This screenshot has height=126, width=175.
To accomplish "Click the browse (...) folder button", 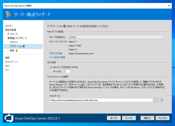I will [156, 100].
